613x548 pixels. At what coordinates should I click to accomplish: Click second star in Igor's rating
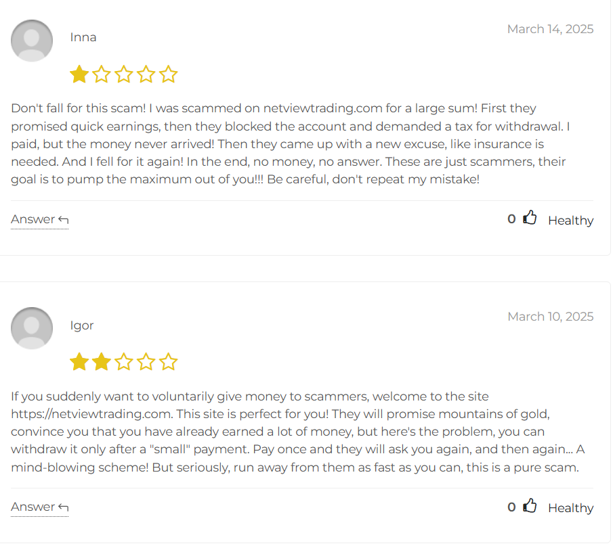102,362
